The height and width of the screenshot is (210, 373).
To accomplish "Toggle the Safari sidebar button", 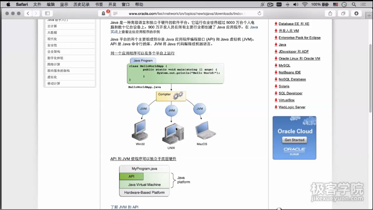I will (x=47, y=13).
